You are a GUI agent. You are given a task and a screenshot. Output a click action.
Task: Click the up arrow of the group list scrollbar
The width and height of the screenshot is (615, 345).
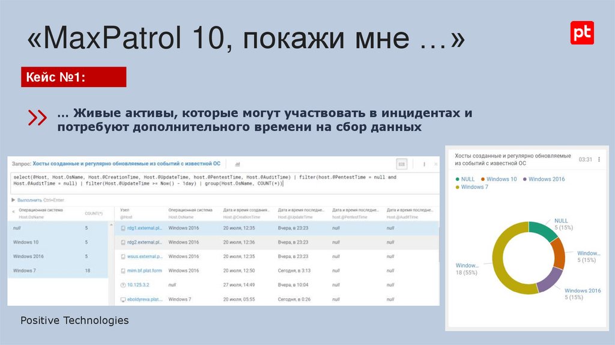pos(111,225)
